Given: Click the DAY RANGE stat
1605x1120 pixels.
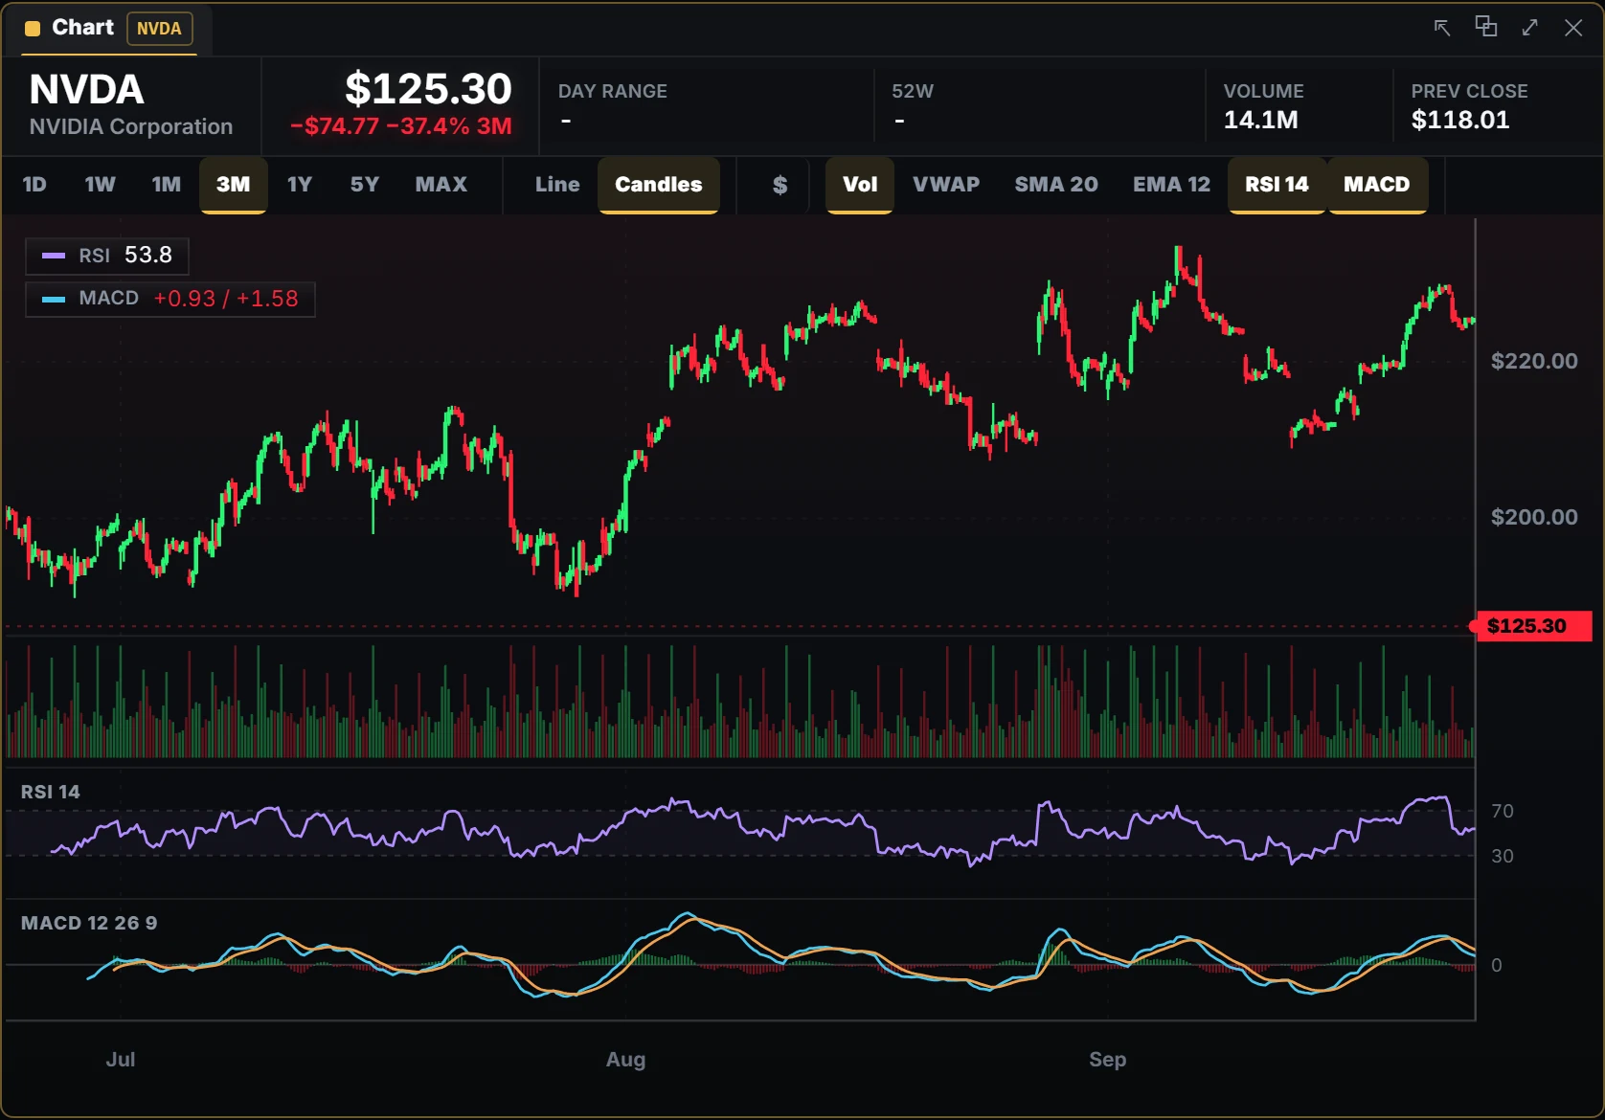Looking at the screenshot, I should click(707, 106).
